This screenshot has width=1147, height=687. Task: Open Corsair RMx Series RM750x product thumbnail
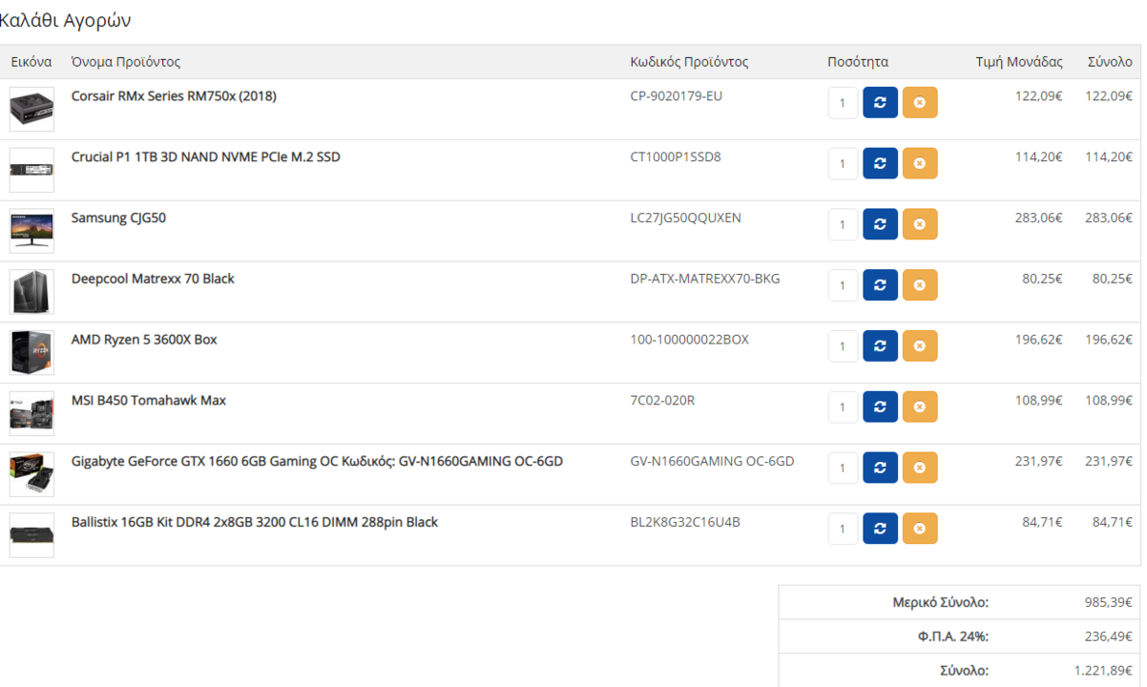[x=31, y=109]
